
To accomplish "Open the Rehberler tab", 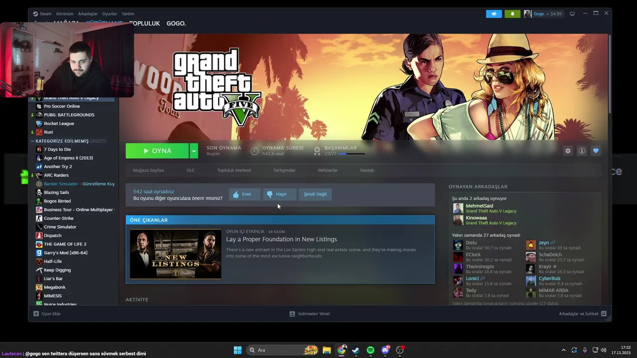I will coord(327,170).
